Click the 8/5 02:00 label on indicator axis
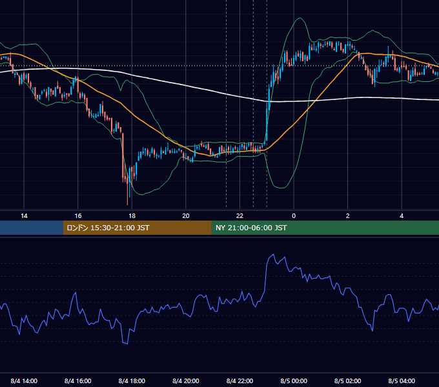The height and width of the screenshot is (387, 439). point(348,381)
